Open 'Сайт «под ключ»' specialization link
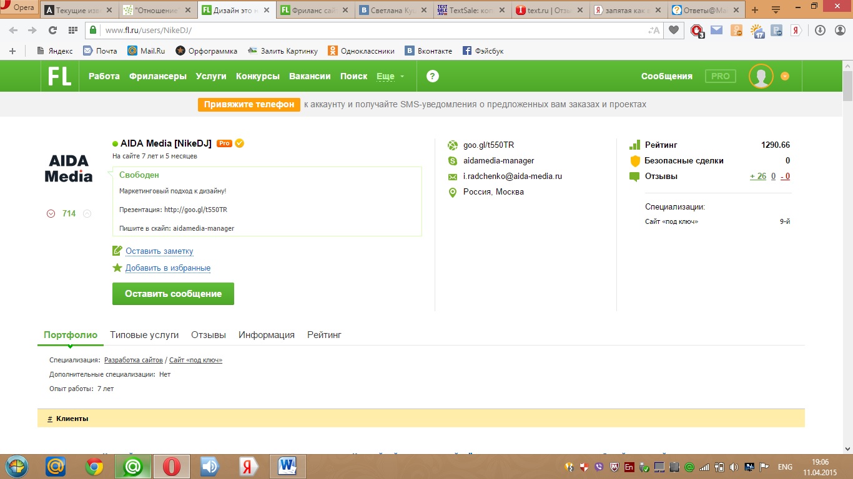Screen dimensions: 853x479 point(195,360)
